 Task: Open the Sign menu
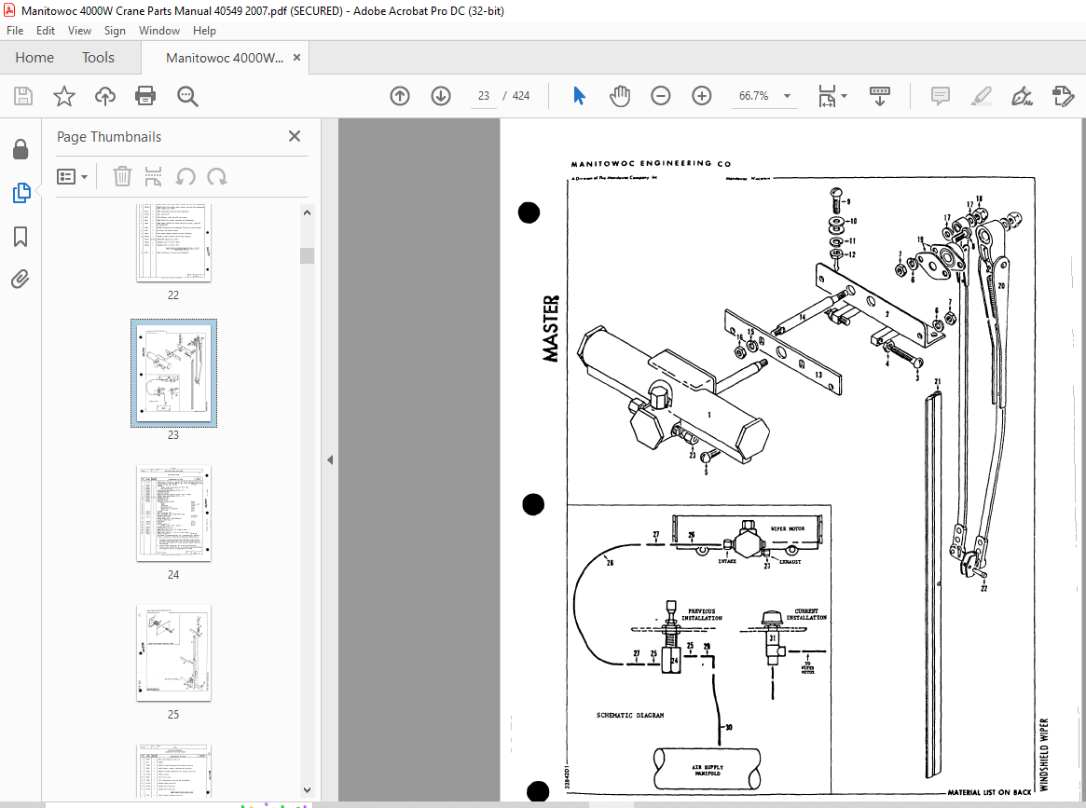click(115, 31)
